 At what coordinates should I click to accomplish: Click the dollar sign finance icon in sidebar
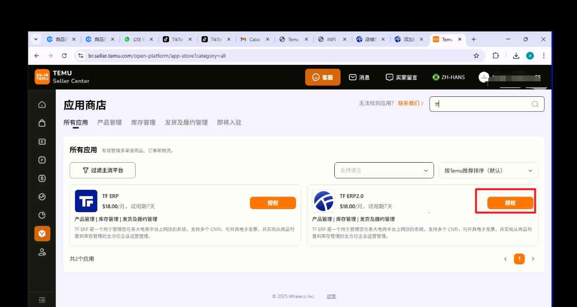[x=42, y=178]
